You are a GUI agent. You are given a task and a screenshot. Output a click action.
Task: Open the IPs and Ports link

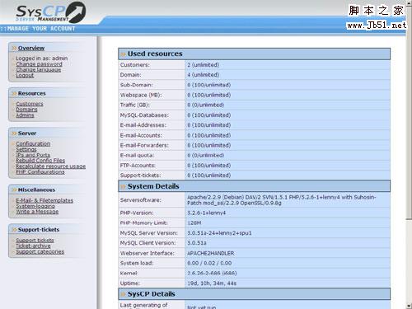33,155
